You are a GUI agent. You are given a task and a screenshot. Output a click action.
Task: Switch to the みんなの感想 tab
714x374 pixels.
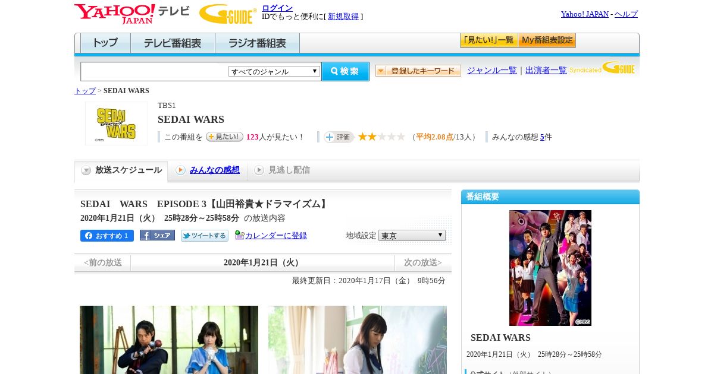(x=208, y=170)
